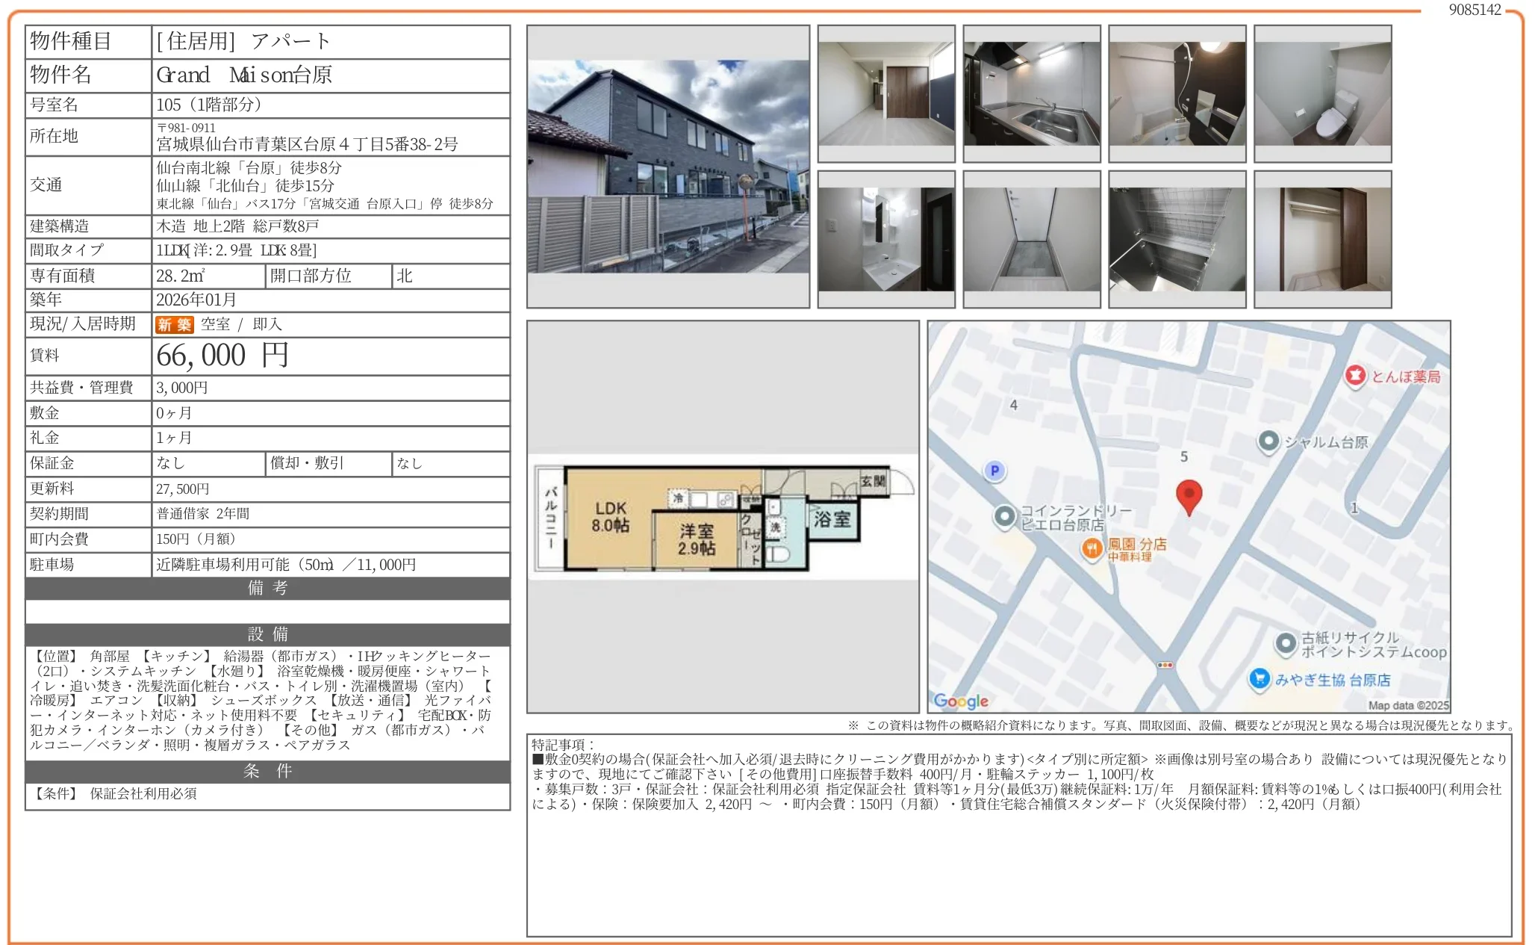This screenshot has height=945, width=1535.
Task: Open the washbasin vanity photo thumbnail
Action: click(885, 239)
